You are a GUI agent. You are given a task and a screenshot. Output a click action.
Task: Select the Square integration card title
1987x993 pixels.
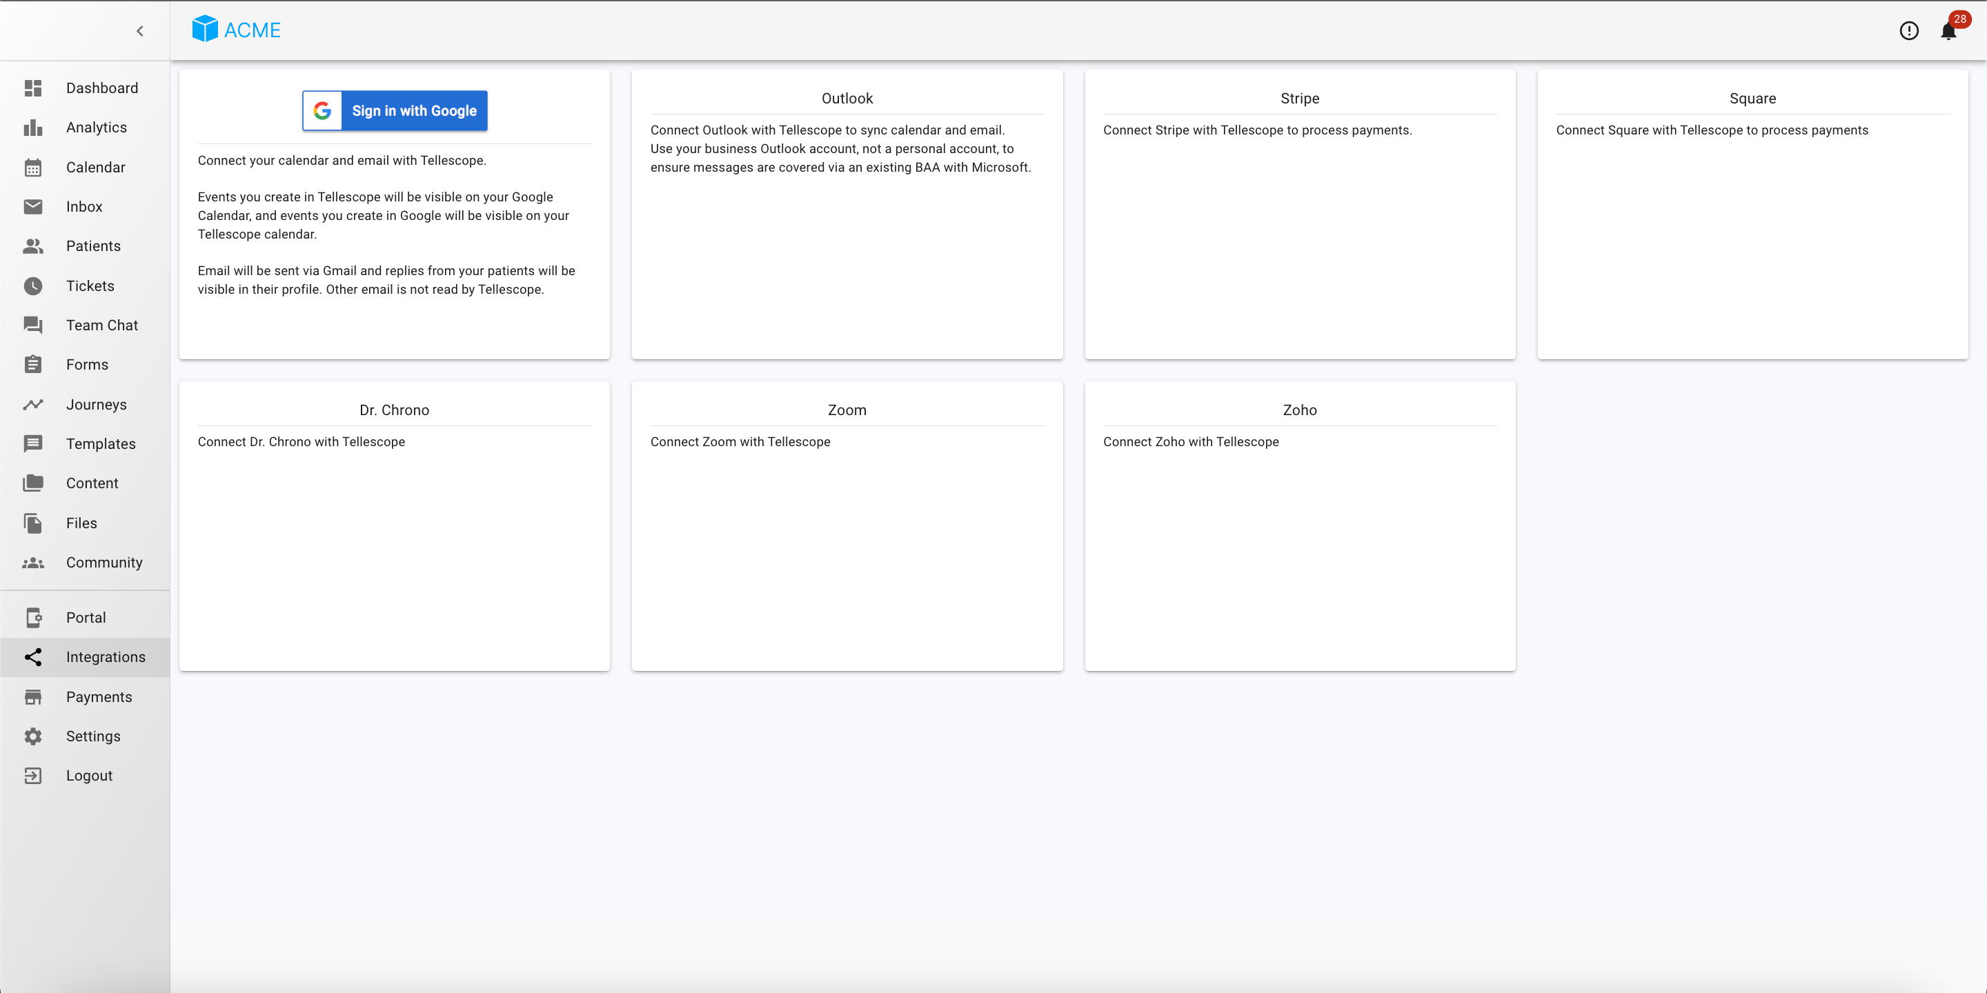(1752, 99)
